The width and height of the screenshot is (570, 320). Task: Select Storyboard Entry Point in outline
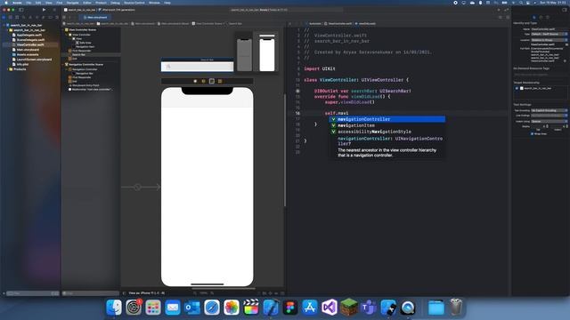coord(86,85)
